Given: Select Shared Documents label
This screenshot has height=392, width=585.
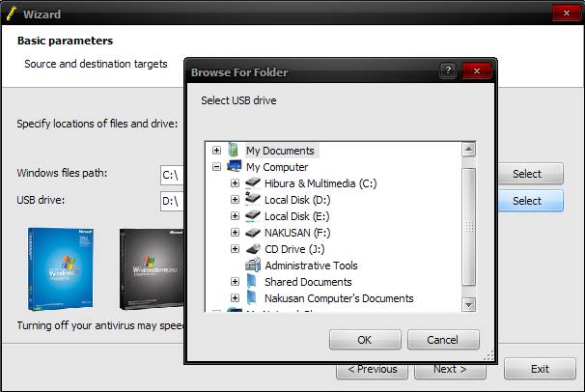Looking at the screenshot, I should 308,282.
